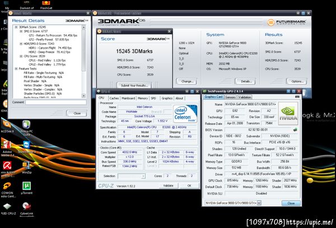Launch µTorrent from the desktop

[x=26, y=188]
